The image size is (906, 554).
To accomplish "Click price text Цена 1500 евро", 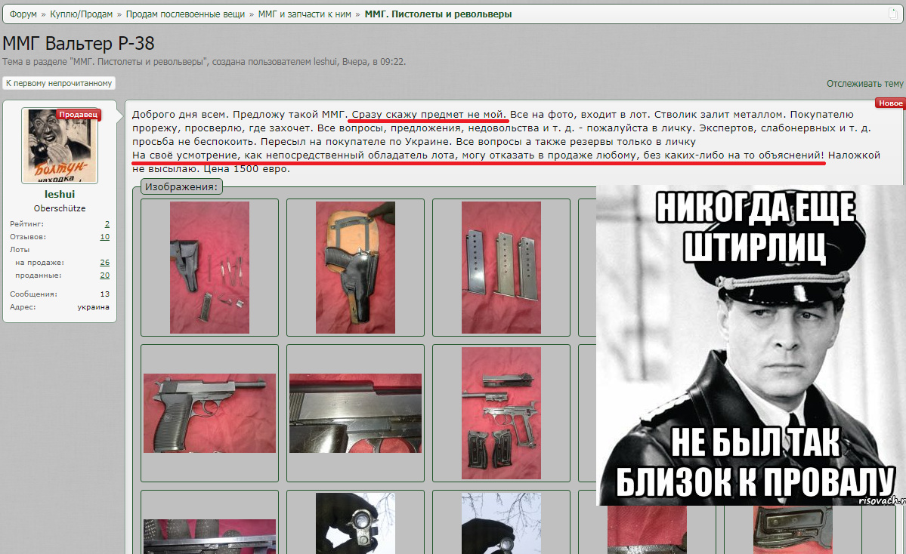I will coord(247,169).
